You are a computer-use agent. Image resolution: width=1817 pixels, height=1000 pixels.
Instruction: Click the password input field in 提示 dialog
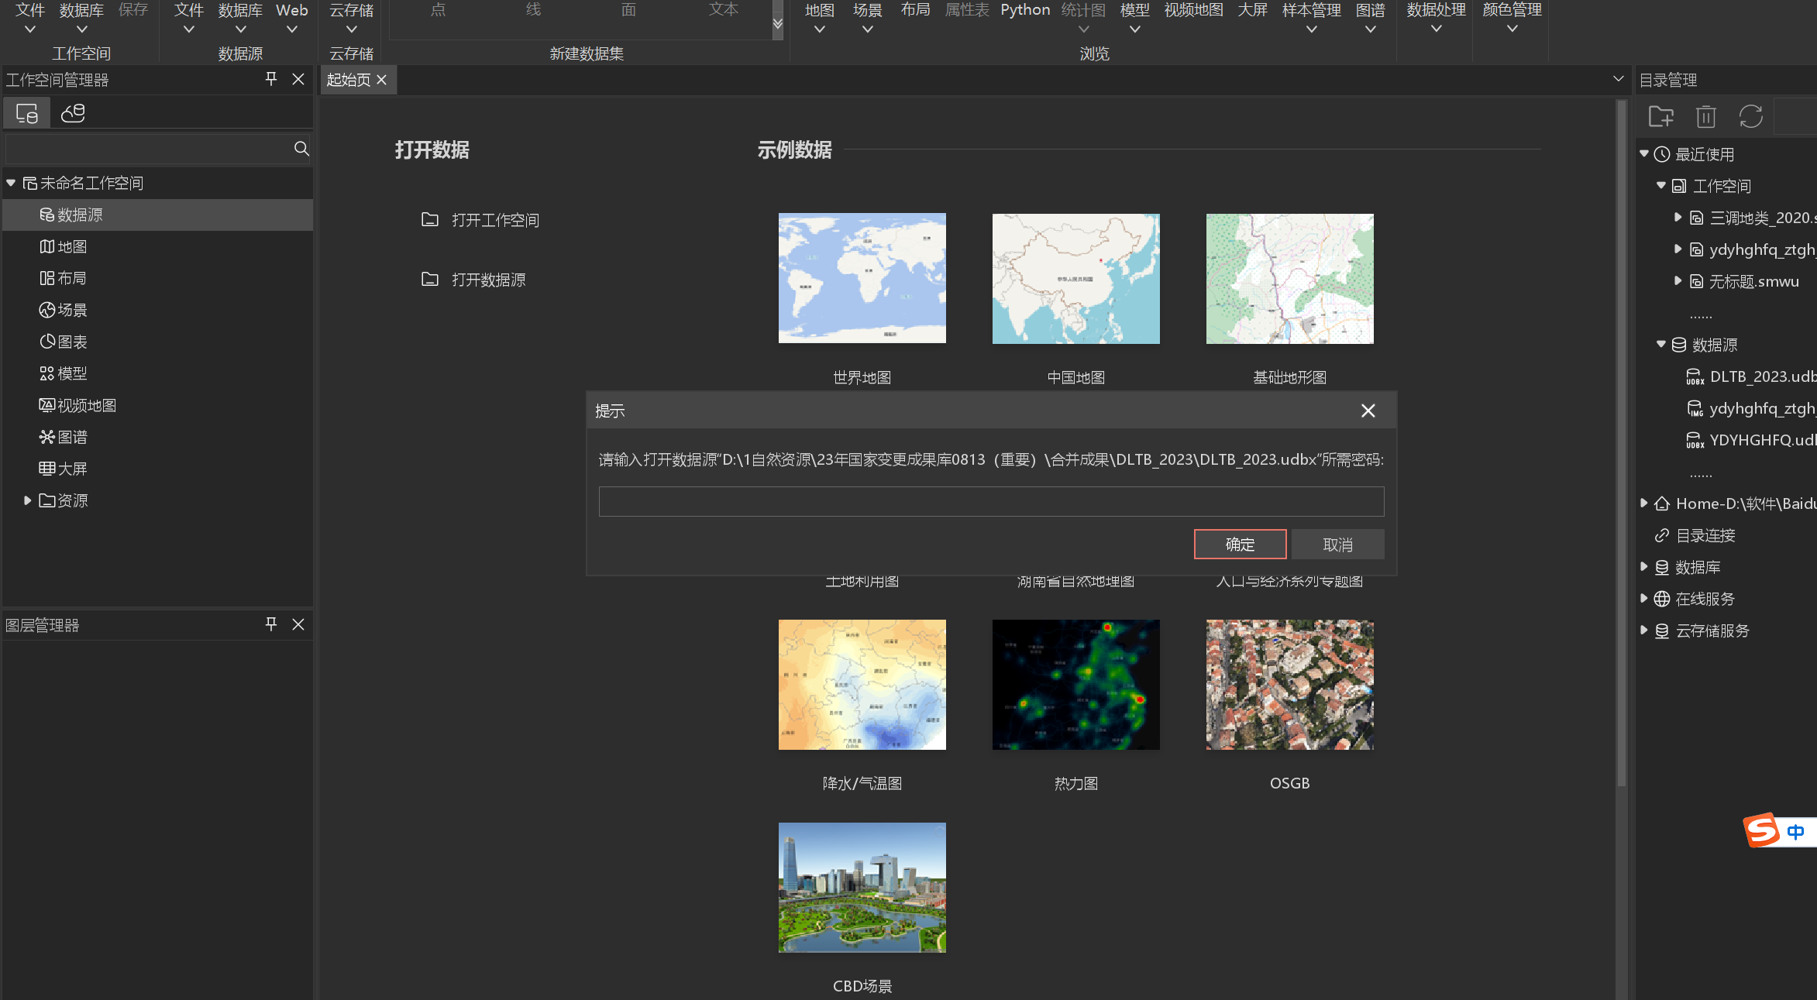991,501
